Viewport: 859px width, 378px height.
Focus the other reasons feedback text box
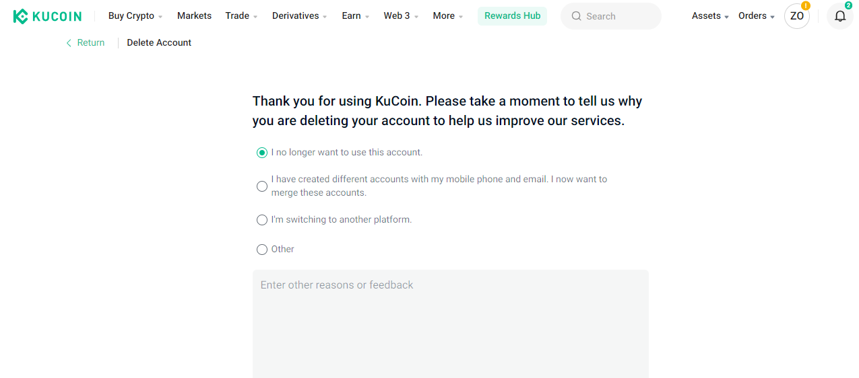pyautogui.click(x=451, y=324)
